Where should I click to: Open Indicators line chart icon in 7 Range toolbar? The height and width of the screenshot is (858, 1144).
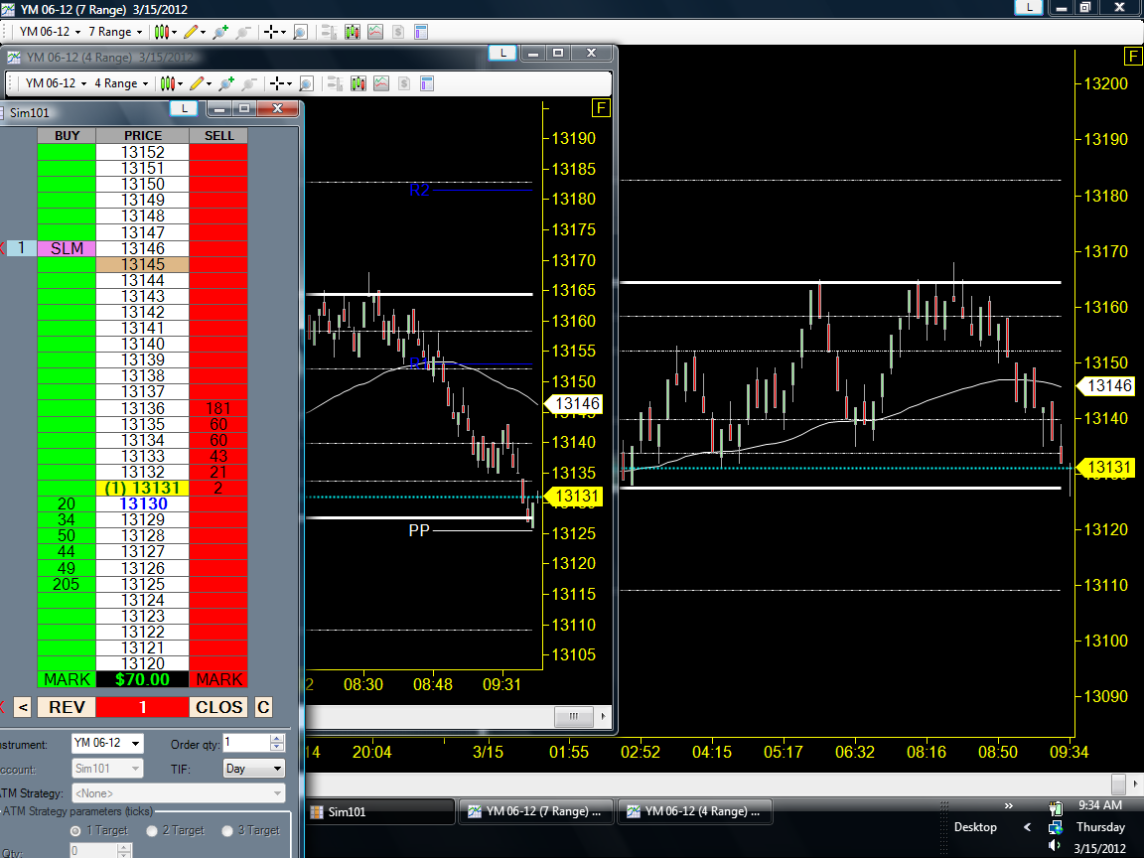point(375,32)
